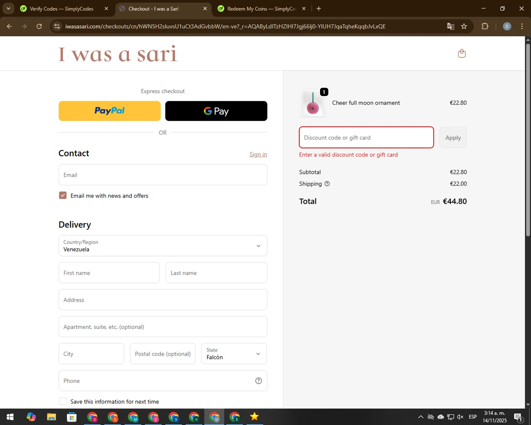
Task: Click the Apply discount button
Action: pos(453,137)
